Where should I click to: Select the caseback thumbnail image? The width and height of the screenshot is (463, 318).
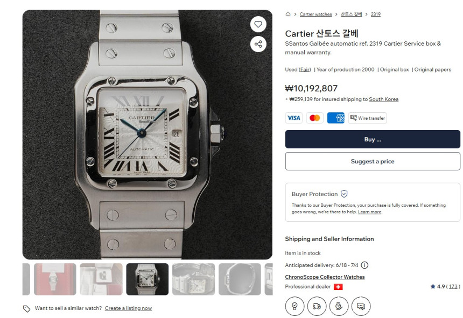(x=240, y=279)
